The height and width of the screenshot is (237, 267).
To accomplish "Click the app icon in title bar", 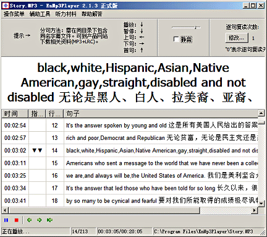I will (x=6, y=6).
